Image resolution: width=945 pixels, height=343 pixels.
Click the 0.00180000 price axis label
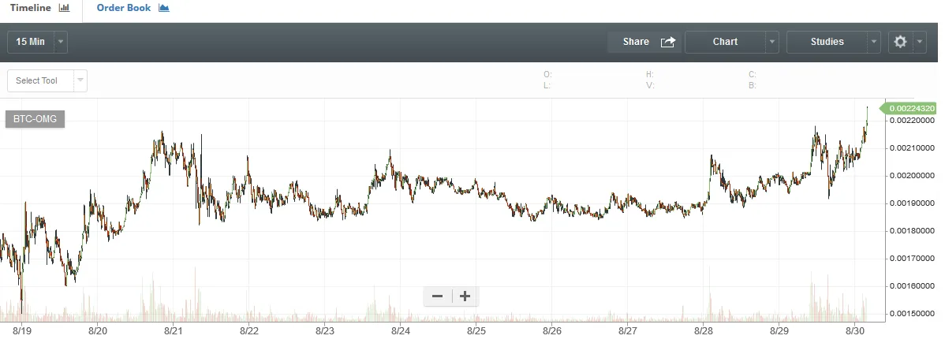(x=912, y=231)
